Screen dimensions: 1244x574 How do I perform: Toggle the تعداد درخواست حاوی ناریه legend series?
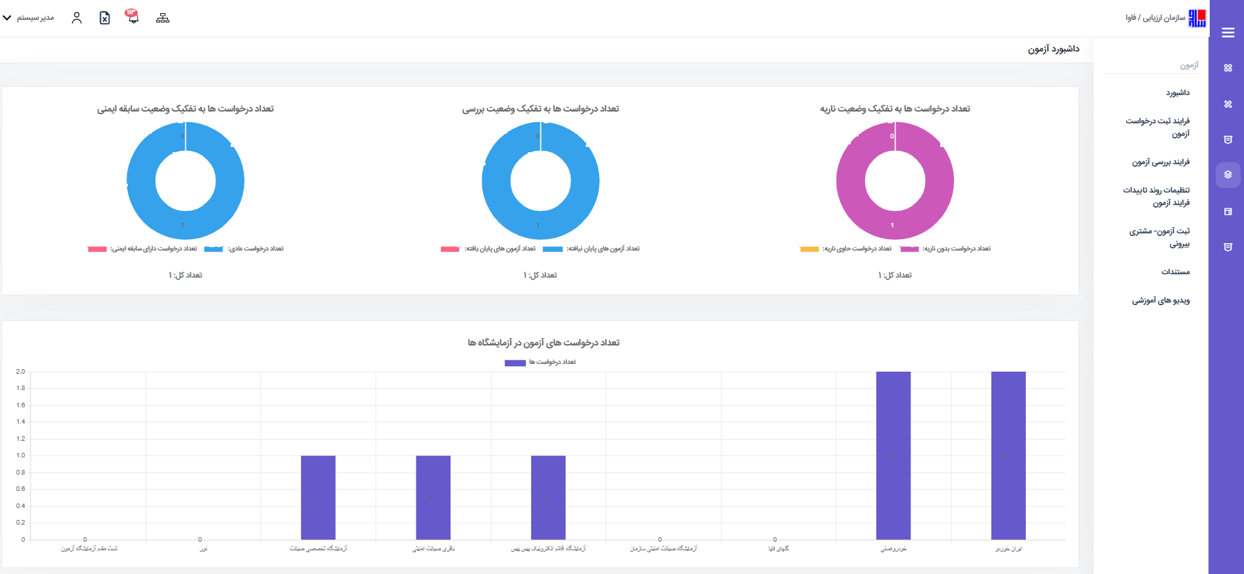pos(845,249)
